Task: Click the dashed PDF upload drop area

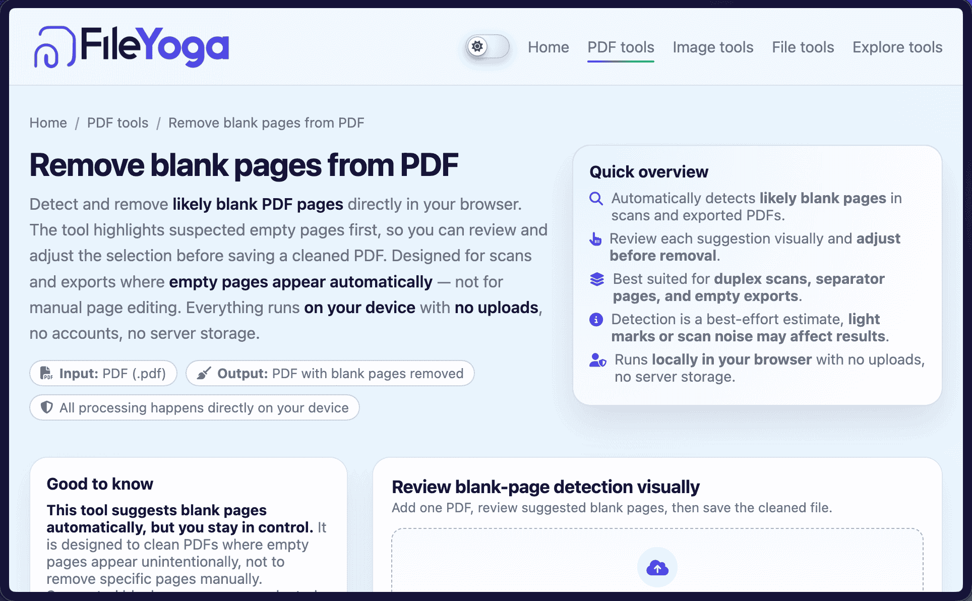Action: pyautogui.click(x=657, y=560)
